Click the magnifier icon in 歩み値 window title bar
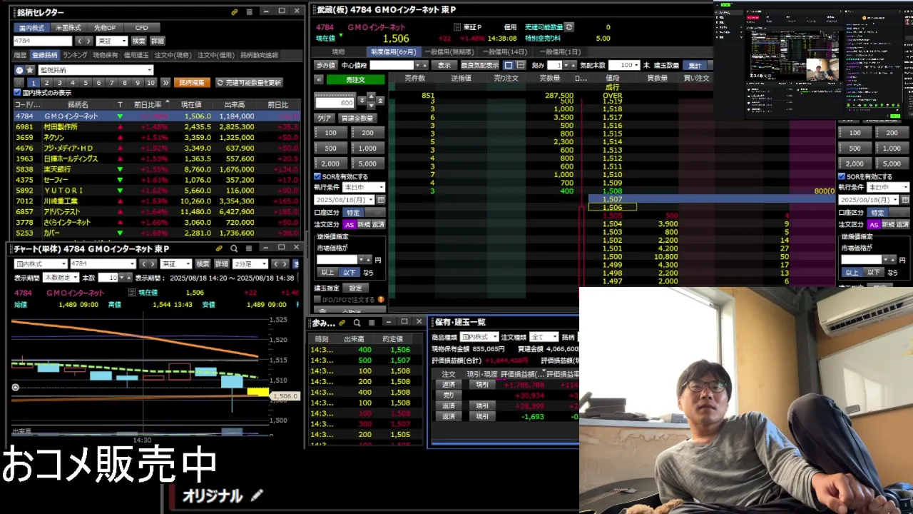The height and width of the screenshot is (514, 913). (x=357, y=323)
